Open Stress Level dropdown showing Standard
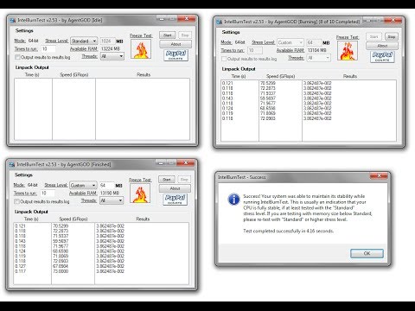This screenshot has width=415, height=311. pyautogui.click(x=84, y=41)
